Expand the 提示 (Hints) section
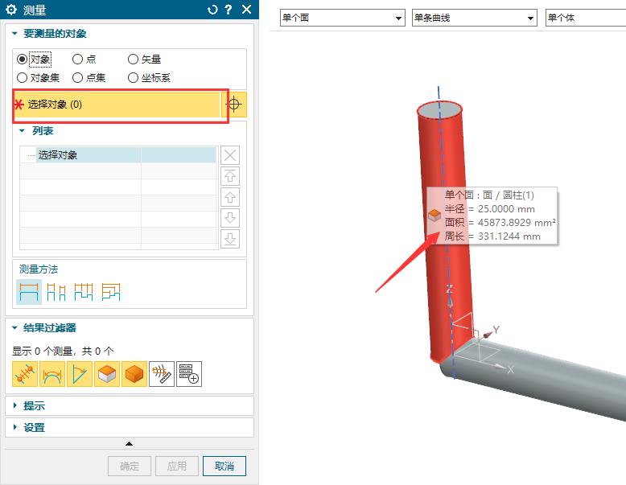Screen dimensions: 626x485 click(x=34, y=406)
